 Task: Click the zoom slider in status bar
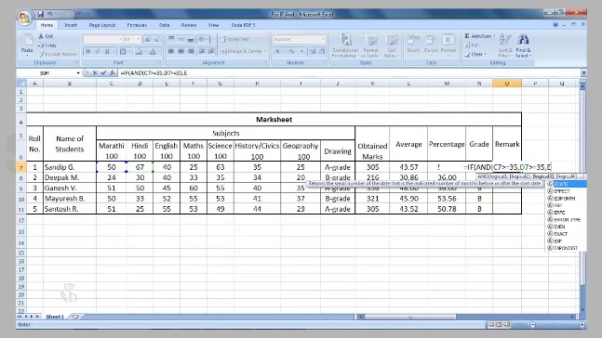[557, 325]
